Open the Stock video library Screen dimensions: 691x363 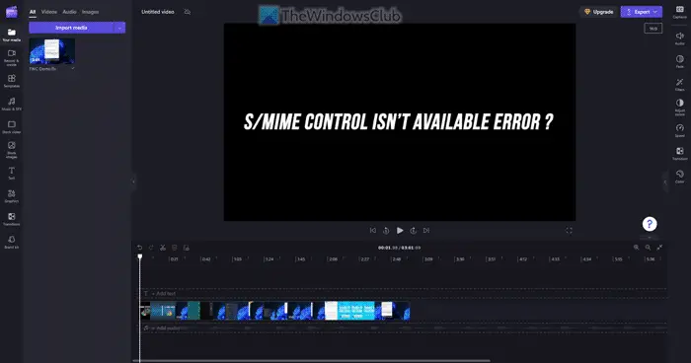point(12,127)
